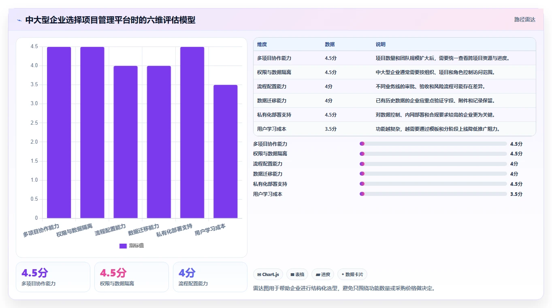Click the 权限与数据隔离 progress bar
The height and width of the screenshot is (308, 552).
(433, 154)
